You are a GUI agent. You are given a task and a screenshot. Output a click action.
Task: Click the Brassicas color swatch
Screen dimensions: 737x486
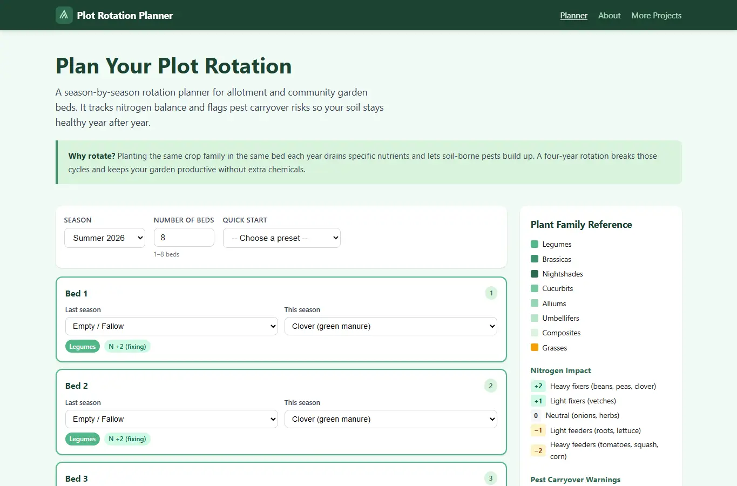tap(535, 259)
